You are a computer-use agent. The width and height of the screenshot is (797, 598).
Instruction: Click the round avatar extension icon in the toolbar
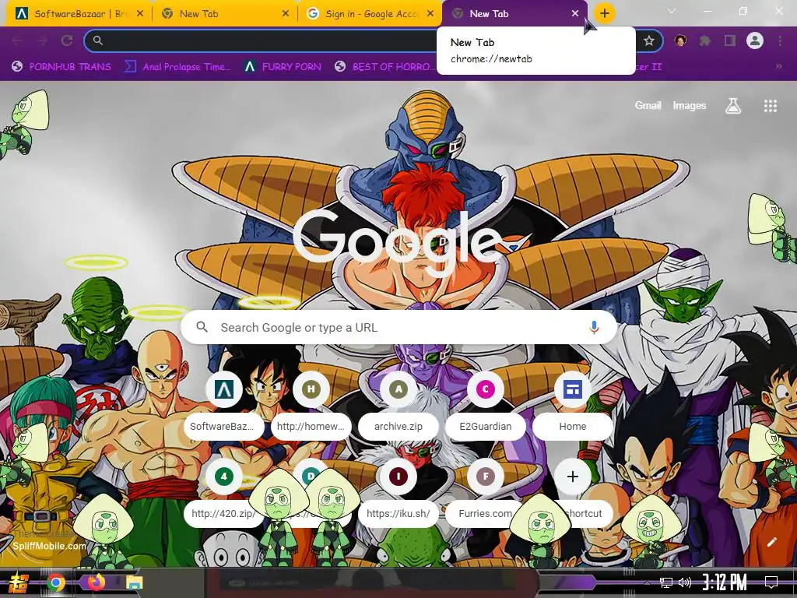tap(680, 40)
